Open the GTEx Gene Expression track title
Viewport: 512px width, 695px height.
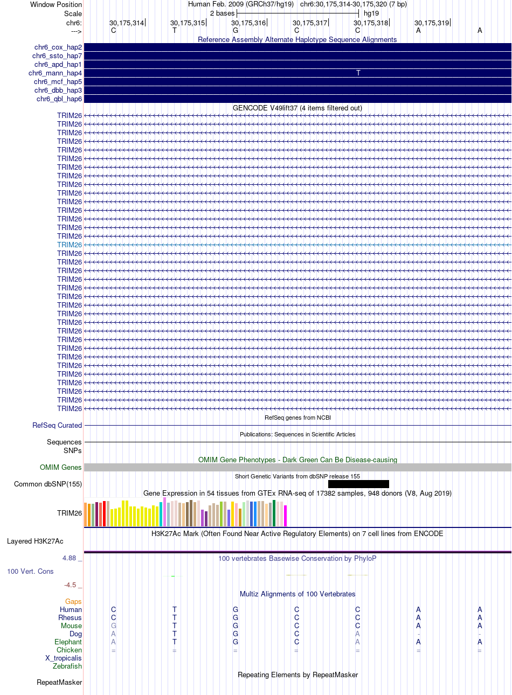[x=297, y=493]
